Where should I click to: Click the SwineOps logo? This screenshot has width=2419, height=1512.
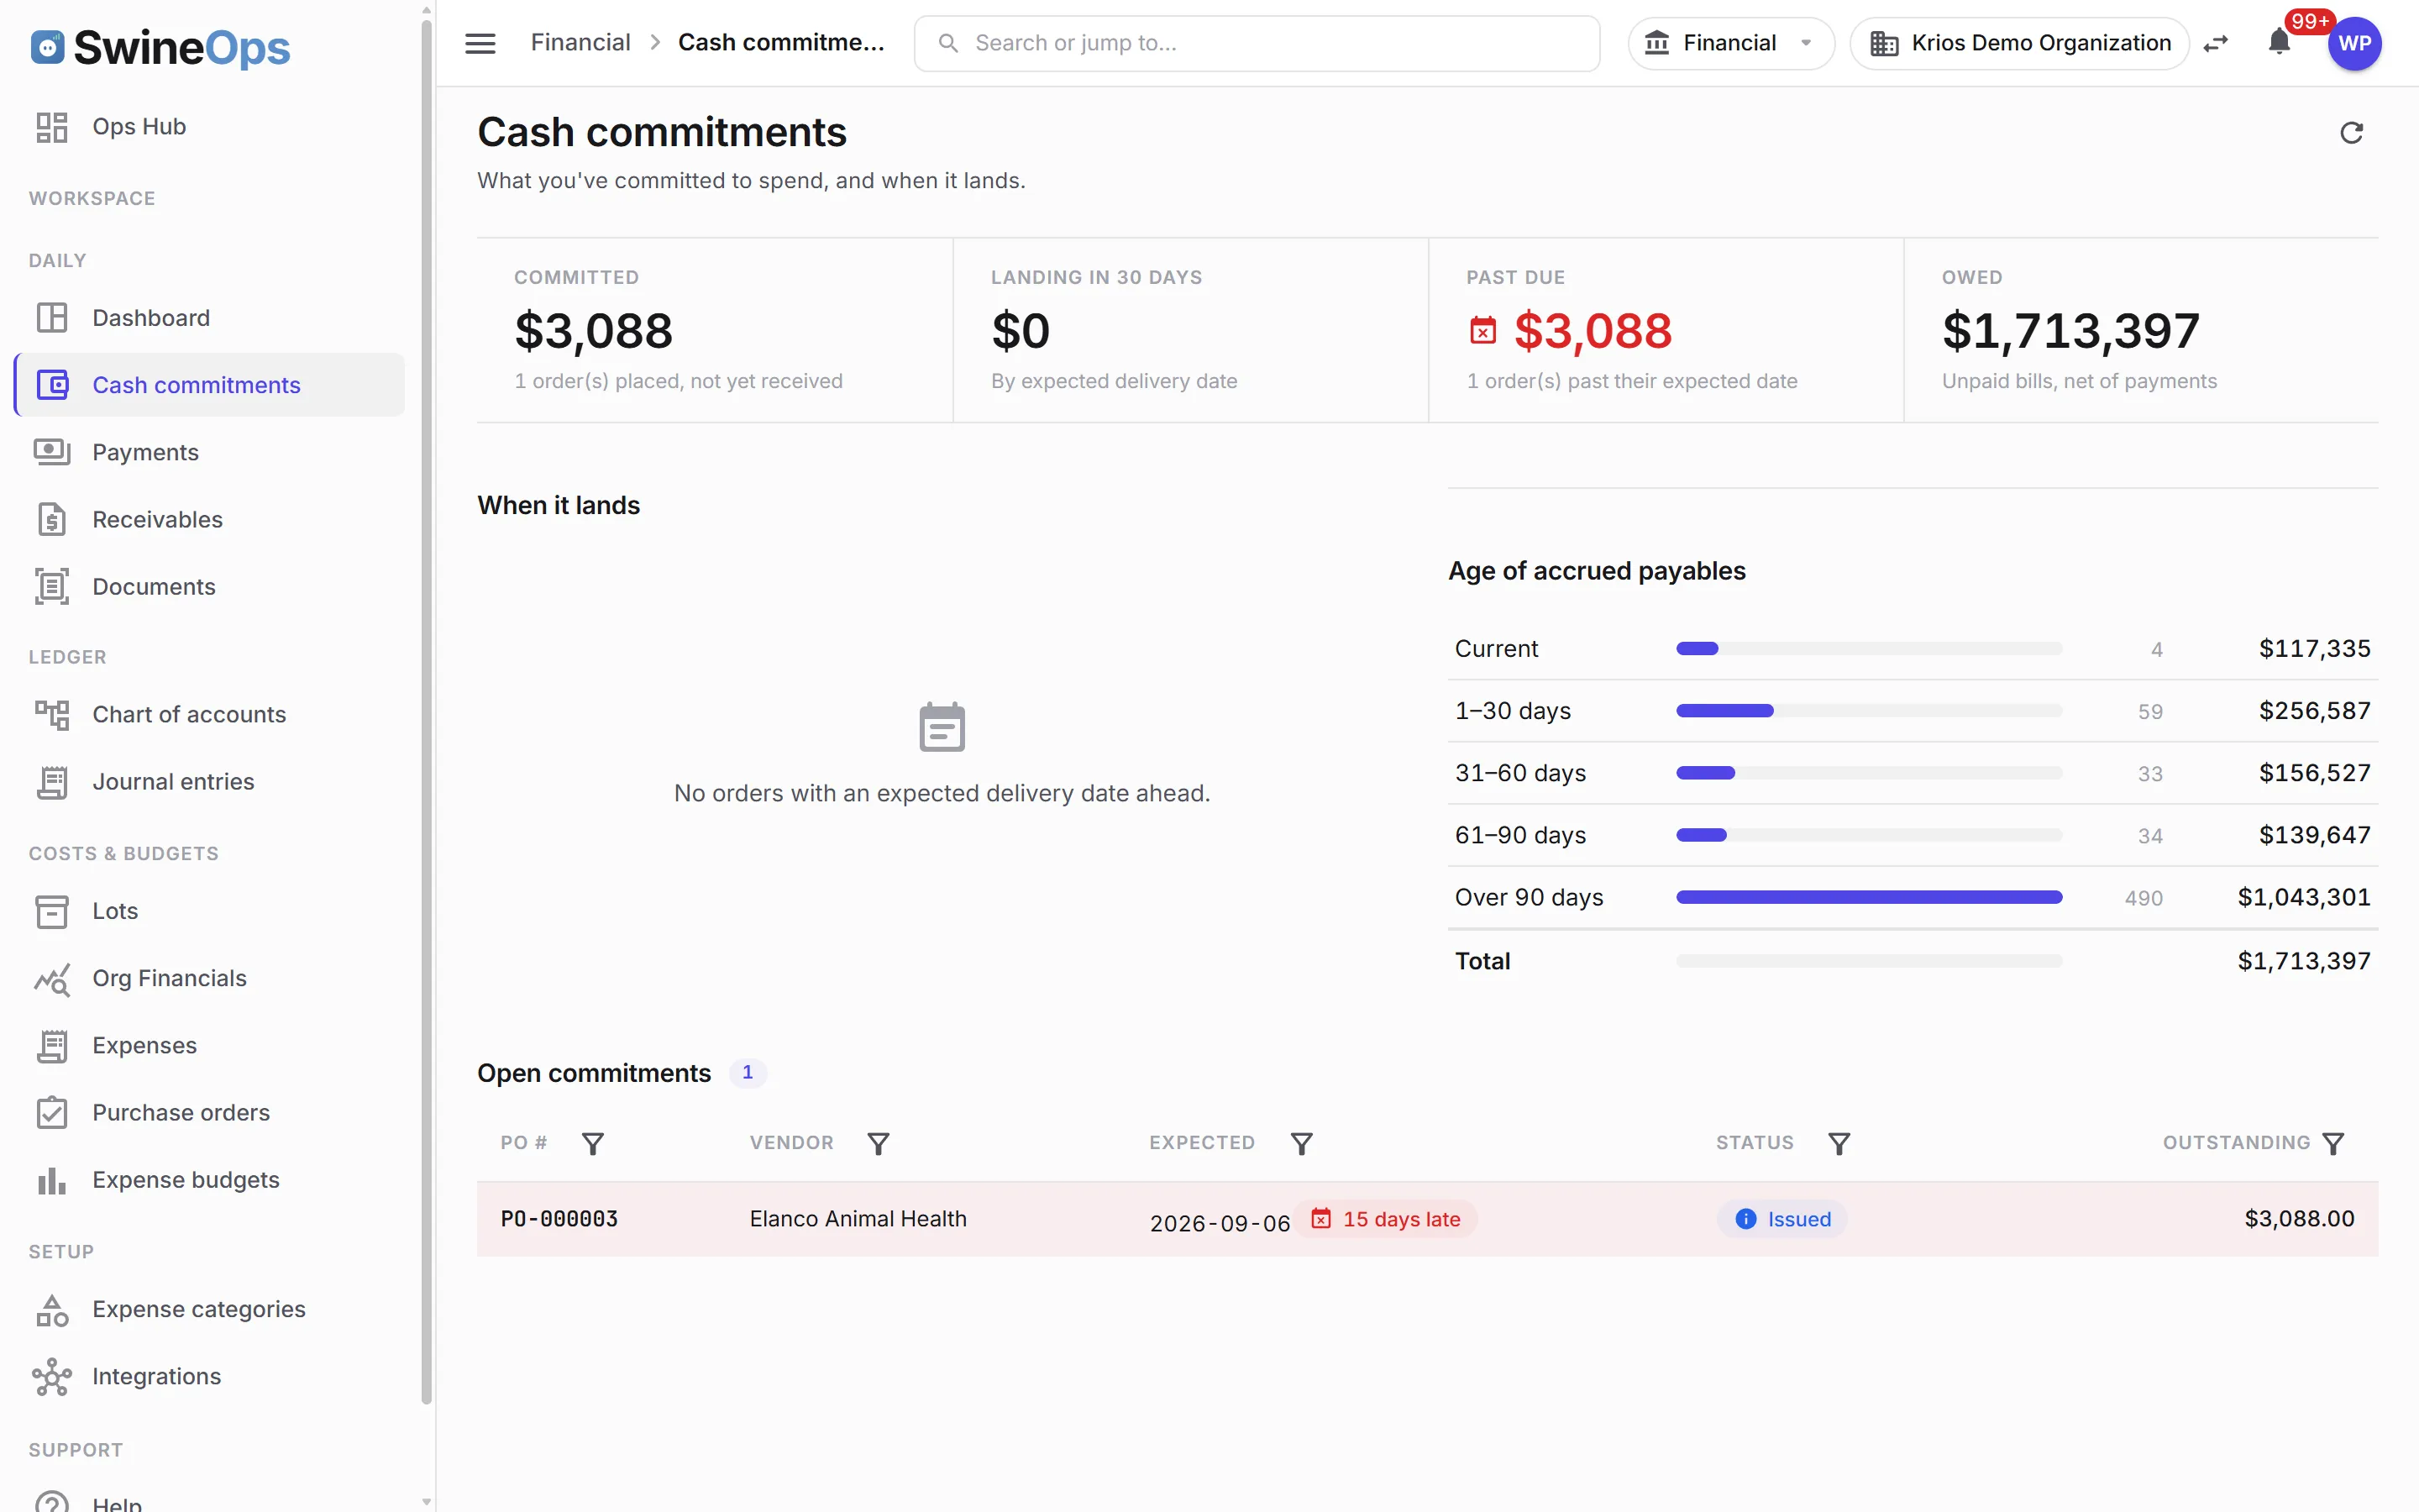click(x=160, y=47)
